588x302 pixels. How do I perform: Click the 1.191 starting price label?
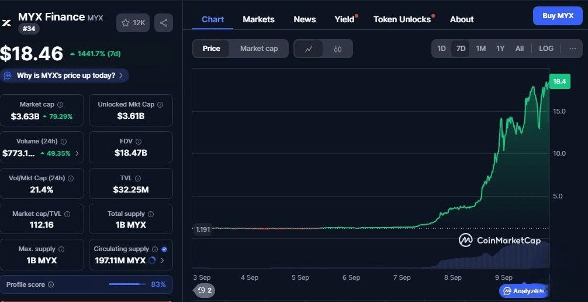coord(202,229)
